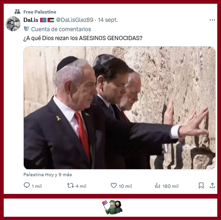Open the three-dot more options menu
Screen dimensions: 221x220
click(212, 20)
